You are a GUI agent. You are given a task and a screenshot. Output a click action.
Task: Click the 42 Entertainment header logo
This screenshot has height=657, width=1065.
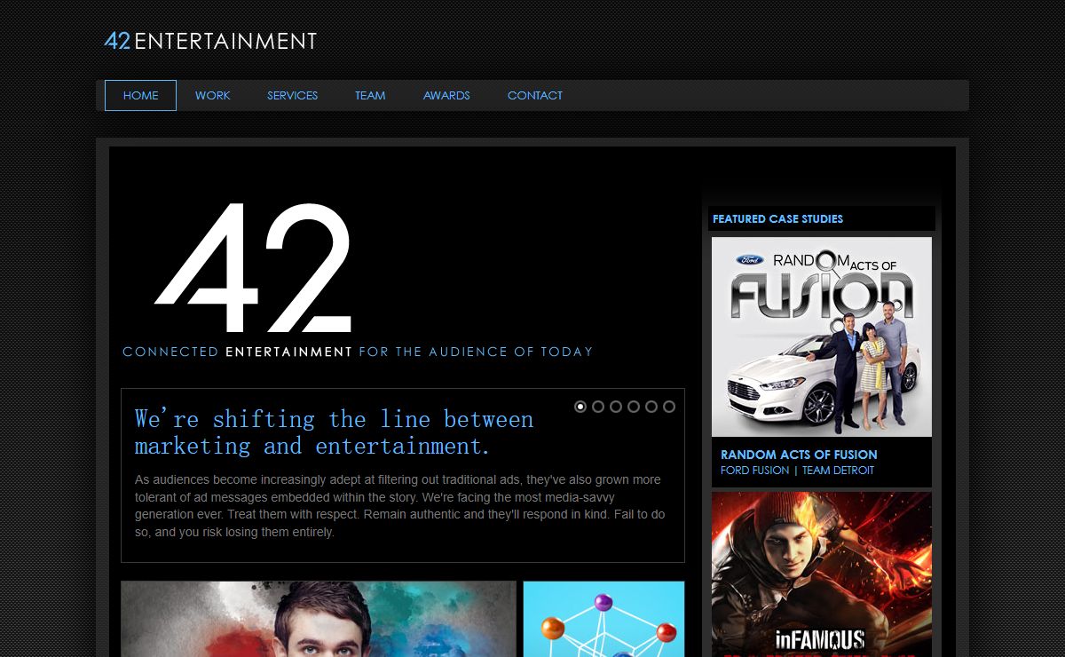[210, 41]
